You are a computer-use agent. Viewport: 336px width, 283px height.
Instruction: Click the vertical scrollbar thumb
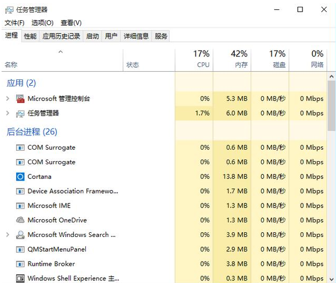point(331,106)
